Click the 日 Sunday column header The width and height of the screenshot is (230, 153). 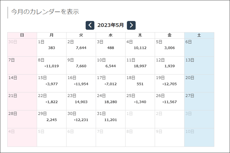click(22, 35)
